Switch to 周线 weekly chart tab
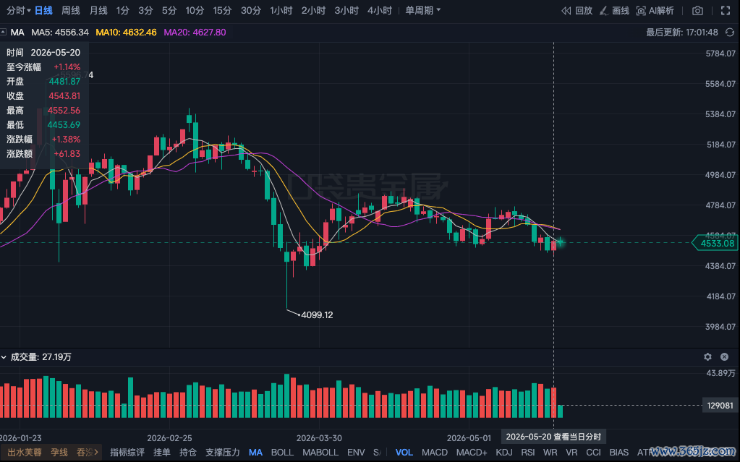The height and width of the screenshot is (462, 740). [71, 10]
